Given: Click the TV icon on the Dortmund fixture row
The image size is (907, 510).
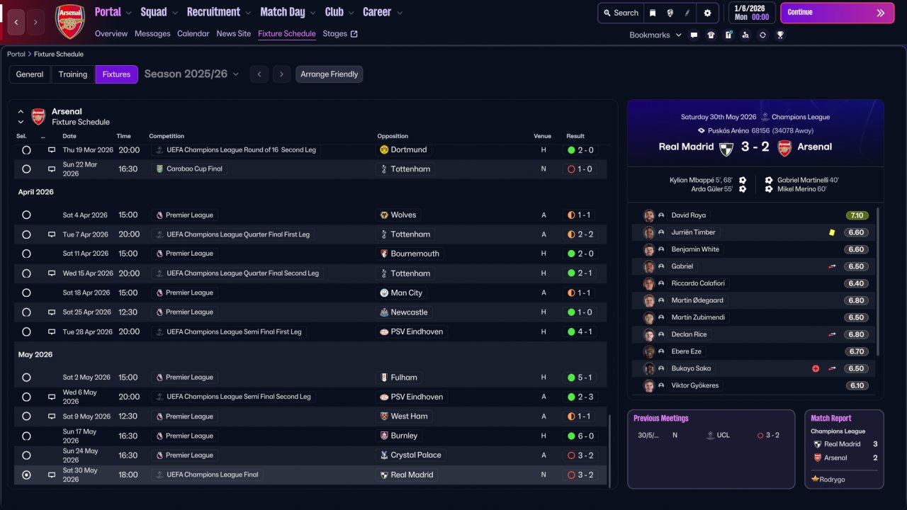Looking at the screenshot, I should point(52,150).
